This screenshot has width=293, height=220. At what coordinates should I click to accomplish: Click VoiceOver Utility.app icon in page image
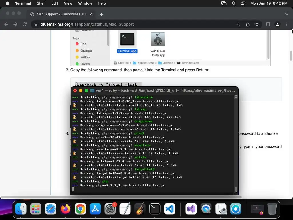(158, 39)
